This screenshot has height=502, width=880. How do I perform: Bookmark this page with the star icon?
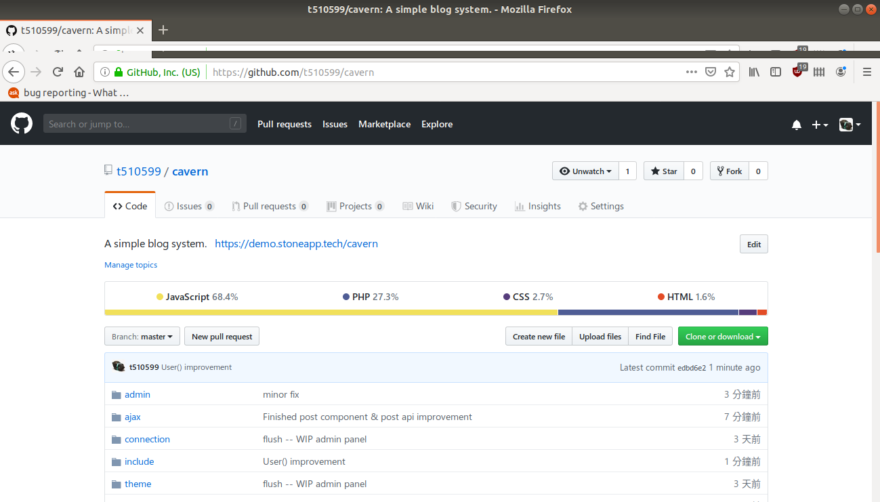tap(730, 72)
